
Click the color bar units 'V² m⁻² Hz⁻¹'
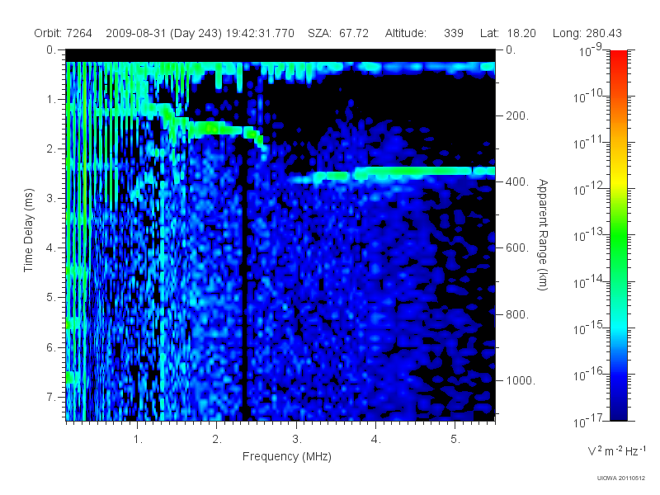pyautogui.click(x=616, y=450)
